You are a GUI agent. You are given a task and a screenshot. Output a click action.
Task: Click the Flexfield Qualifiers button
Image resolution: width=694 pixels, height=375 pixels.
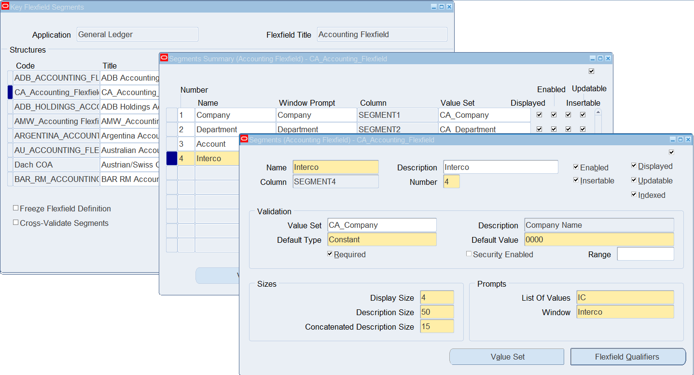628,357
